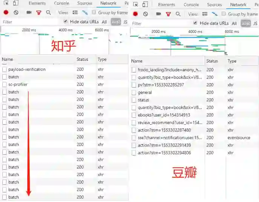Click the clear icon in left Zhihu DevTools panel

pos(16,12)
